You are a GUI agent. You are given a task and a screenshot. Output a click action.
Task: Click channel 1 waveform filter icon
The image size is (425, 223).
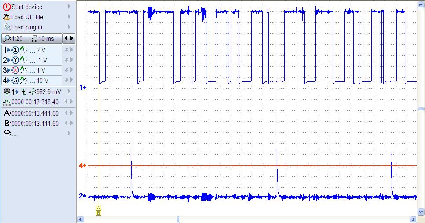[x=24, y=50]
